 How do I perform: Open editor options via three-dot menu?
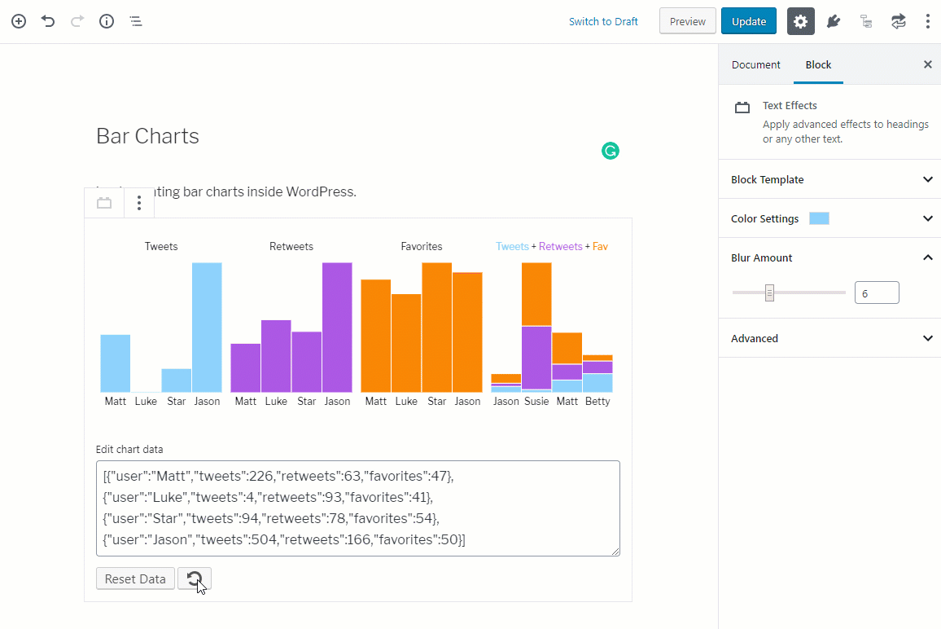(929, 20)
